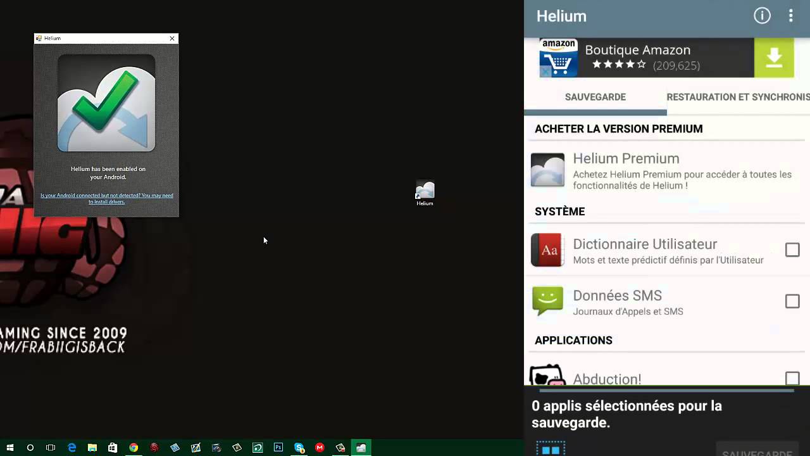
Task: Tap the red Dictionnaire Utilisateur icon
Action: pos(547,250)
